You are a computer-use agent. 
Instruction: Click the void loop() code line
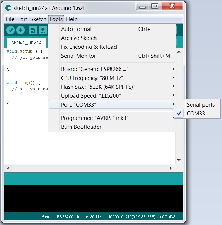(23, 83)
